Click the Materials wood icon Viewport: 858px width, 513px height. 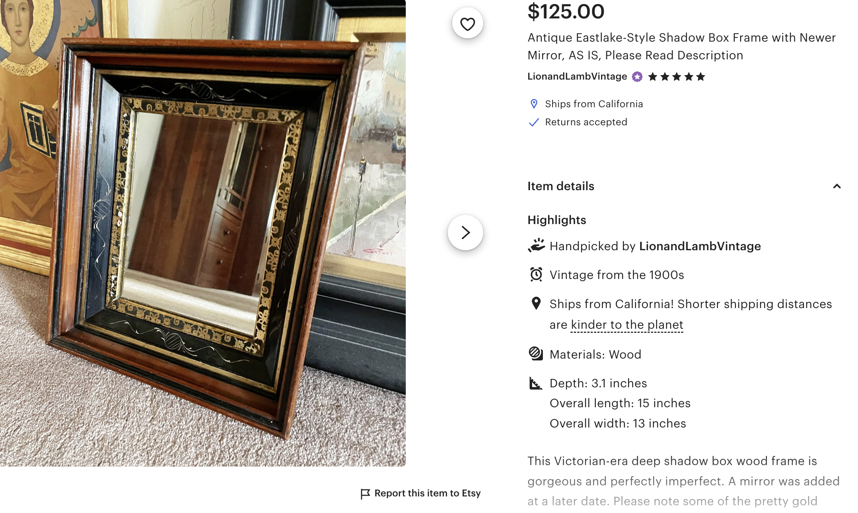(536, 354)
